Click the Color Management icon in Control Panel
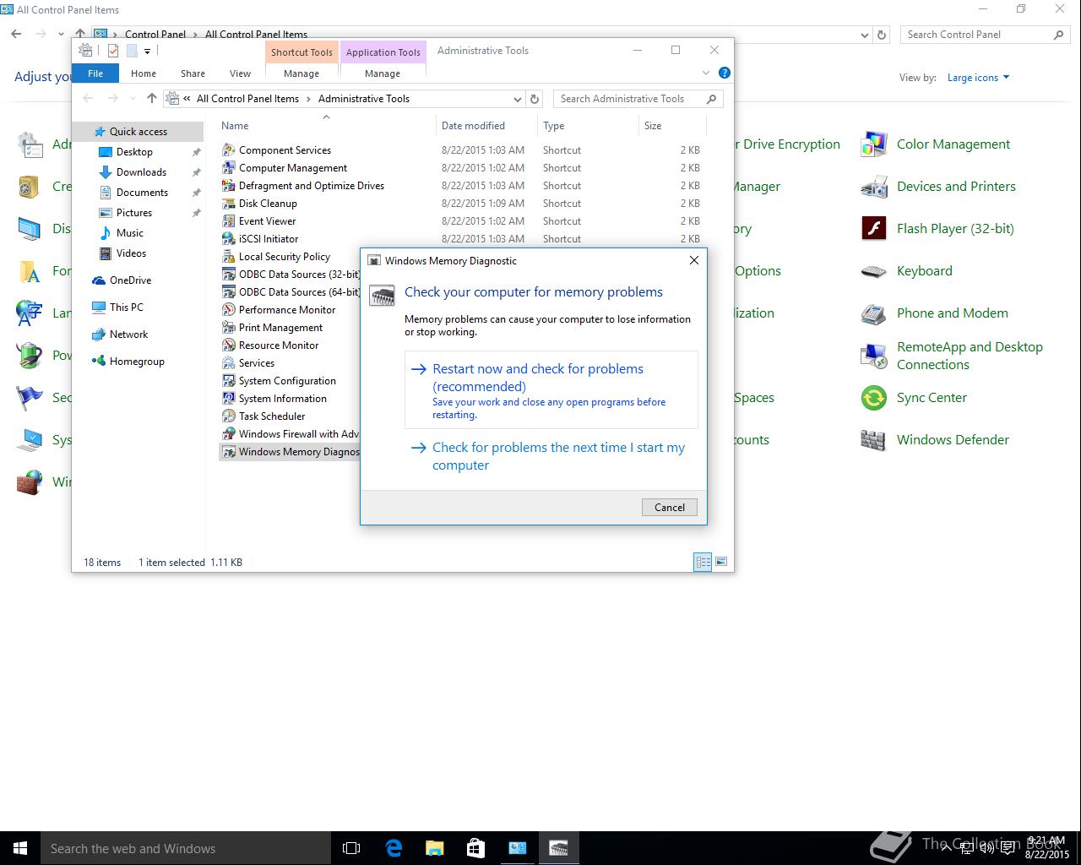Viewport: 1081px width, 865px height. (873, 144)
